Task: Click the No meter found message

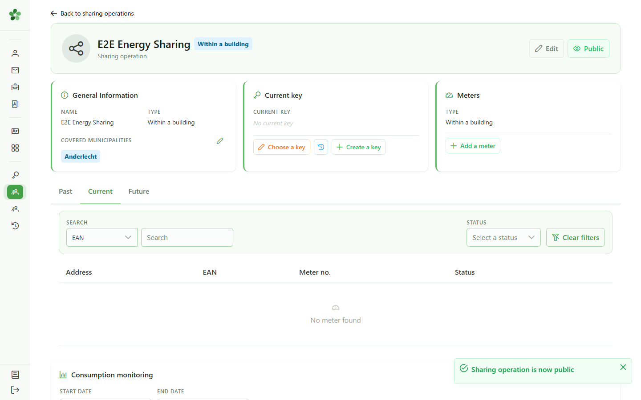Action: pos(336,320)
